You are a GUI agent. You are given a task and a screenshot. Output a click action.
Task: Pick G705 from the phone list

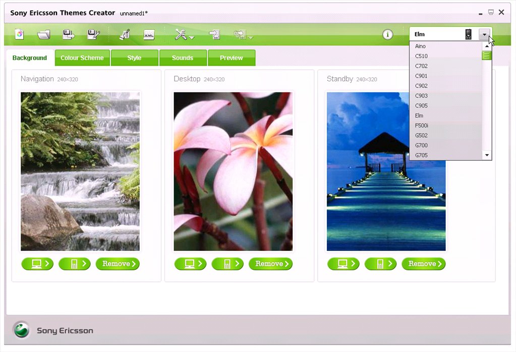pyautogui.click(x=445, y=155)
